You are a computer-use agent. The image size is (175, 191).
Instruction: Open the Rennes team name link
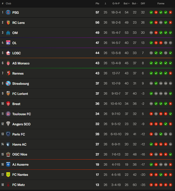(x=18, y=73)
